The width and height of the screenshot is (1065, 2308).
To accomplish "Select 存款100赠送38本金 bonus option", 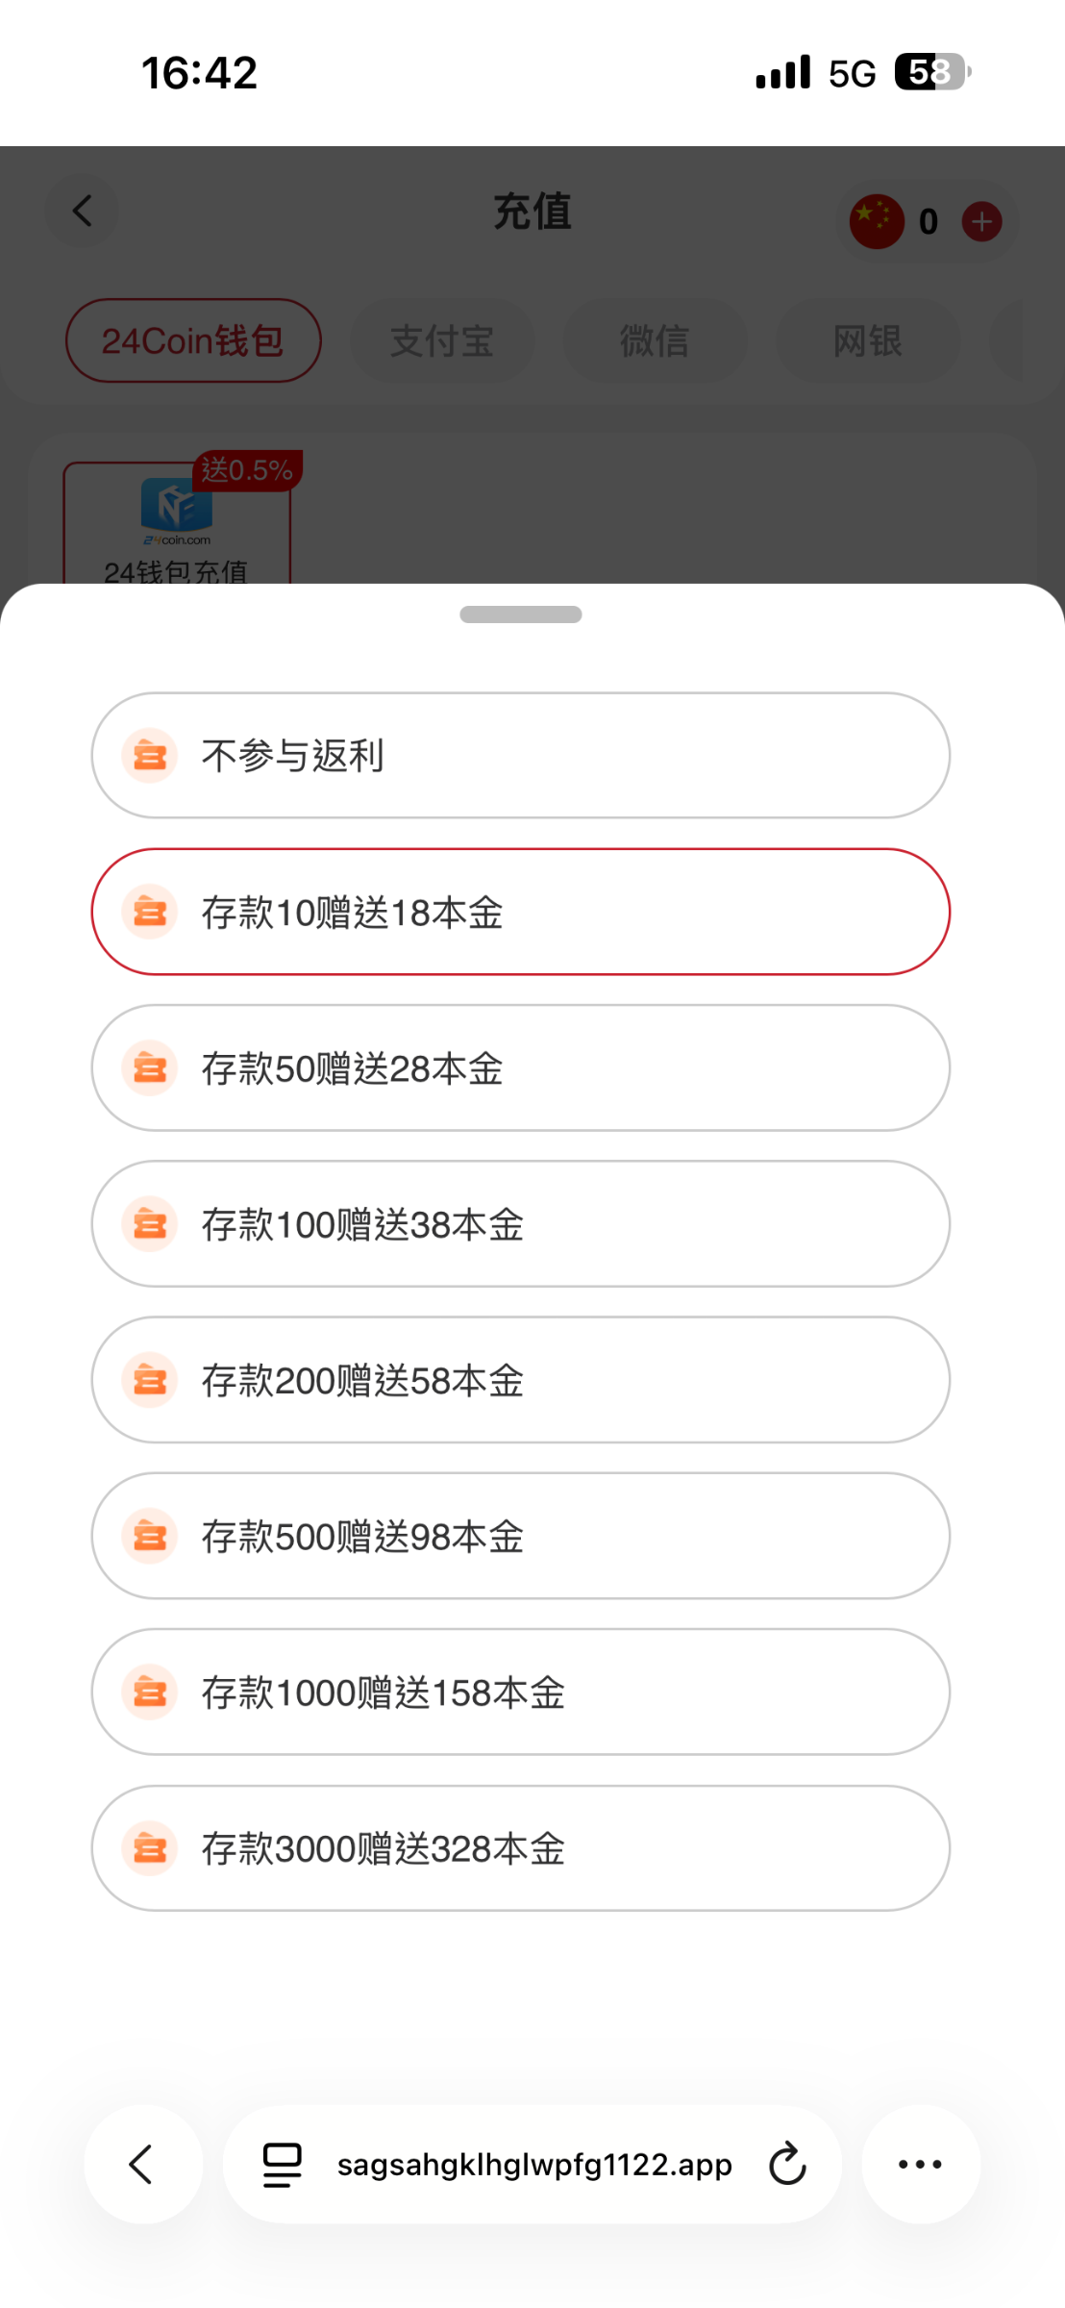I will click(x=520, y=1224).
